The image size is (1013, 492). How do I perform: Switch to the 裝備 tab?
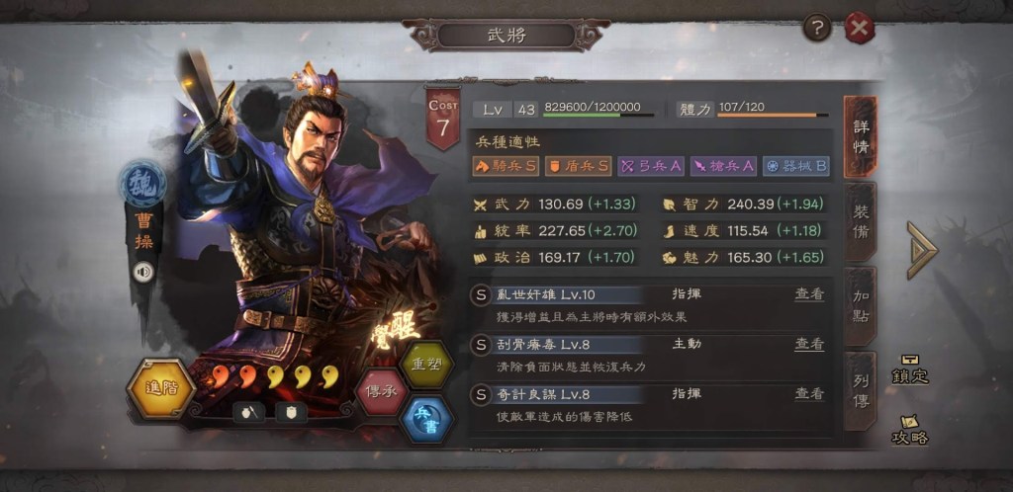point(860,222)
